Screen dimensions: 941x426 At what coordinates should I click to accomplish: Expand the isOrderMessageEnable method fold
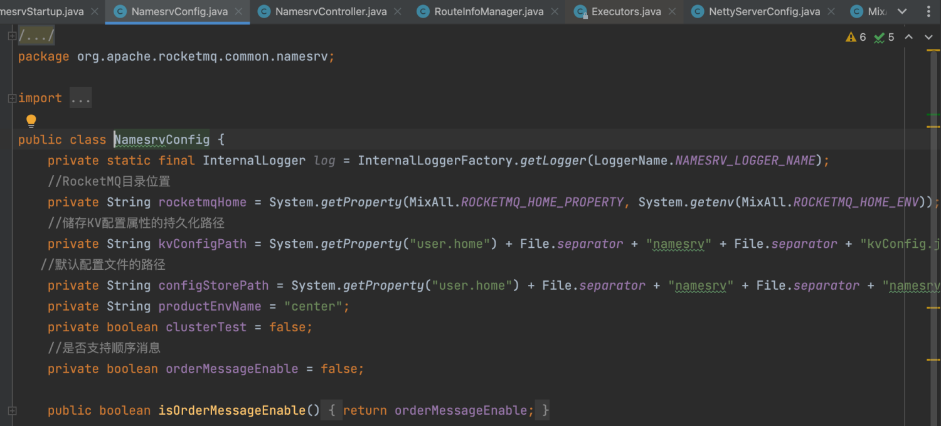(11, 410)
